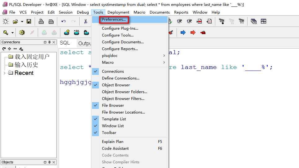Click the red right arrow toolbar icon
The width and height of the screenshot is (299, 168).
click(x=193, y=32)
